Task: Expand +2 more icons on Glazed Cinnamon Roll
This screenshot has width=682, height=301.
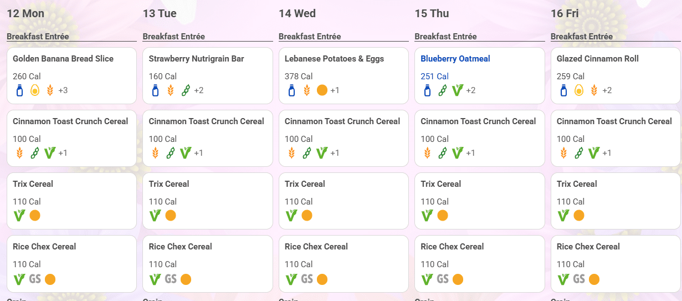Action: 607,90
